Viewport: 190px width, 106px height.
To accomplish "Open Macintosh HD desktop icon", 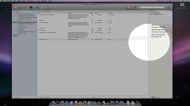I will (182, 6).
